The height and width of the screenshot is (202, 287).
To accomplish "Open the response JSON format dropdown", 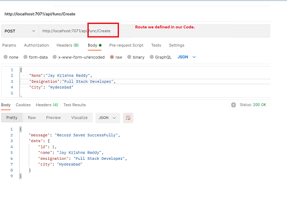I will 107,118.
